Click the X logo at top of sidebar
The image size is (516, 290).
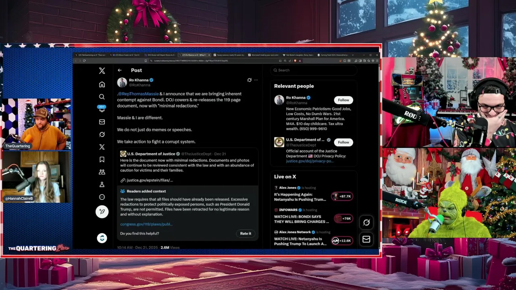(x=102, y=71)
